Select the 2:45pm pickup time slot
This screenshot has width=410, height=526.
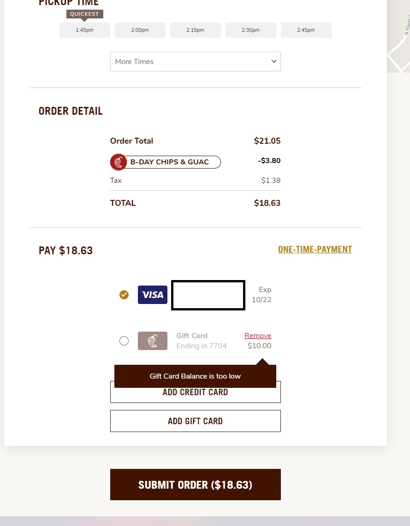point(306,30)
